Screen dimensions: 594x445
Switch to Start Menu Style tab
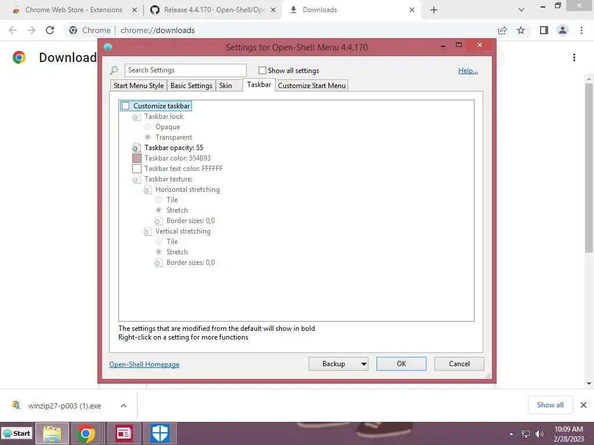(x=139, y=86)
